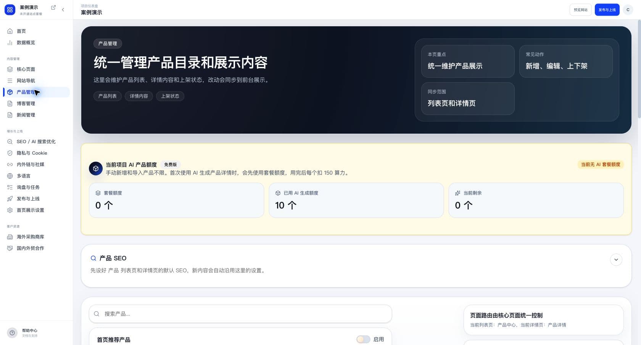Click the 详情内容 tag in banner
This screenshot has height=345, width=641.
[x=139, y=96]
